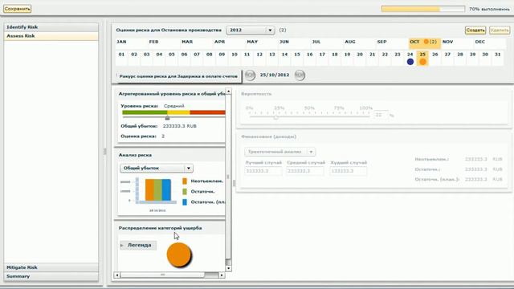514x289 pixels.
Task: Select JUN in the month timeline
Action: pos(284,42)
